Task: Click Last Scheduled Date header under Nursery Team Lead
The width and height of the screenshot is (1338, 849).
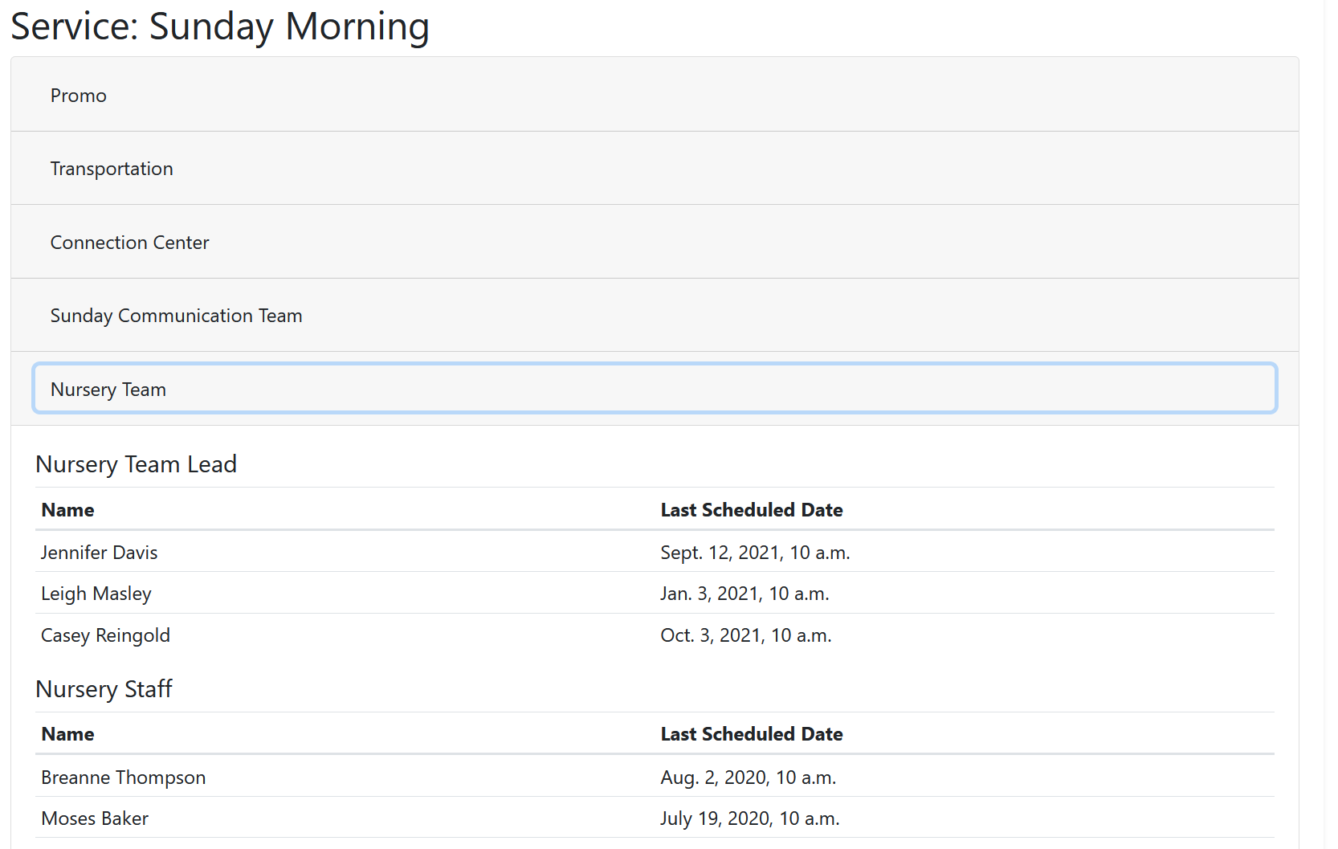Action: (x=751, y=510)
